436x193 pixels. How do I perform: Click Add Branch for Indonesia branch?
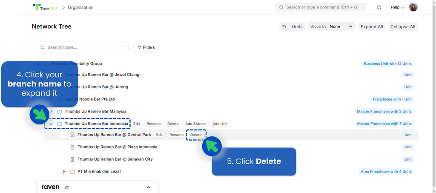[195, 124]
